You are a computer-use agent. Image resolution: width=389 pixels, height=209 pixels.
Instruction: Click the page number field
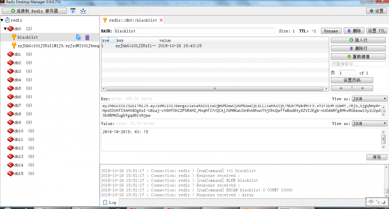(x=347, y=73)
